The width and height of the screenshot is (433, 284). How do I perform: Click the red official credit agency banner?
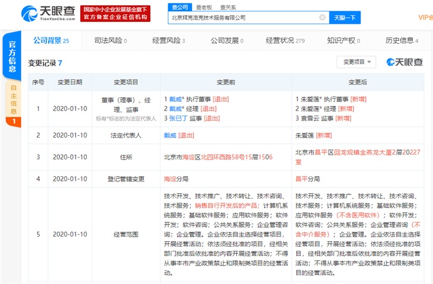coord(116,13)
